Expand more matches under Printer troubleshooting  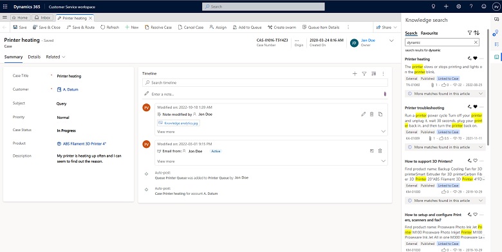445,147
